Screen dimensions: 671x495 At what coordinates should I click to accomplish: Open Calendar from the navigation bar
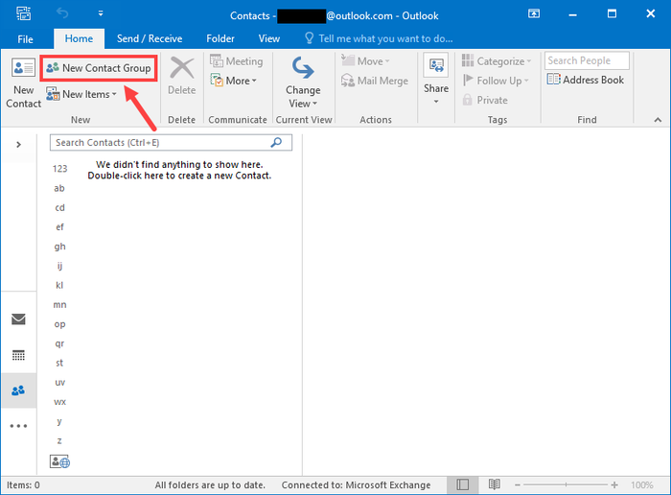coord(18,355)
